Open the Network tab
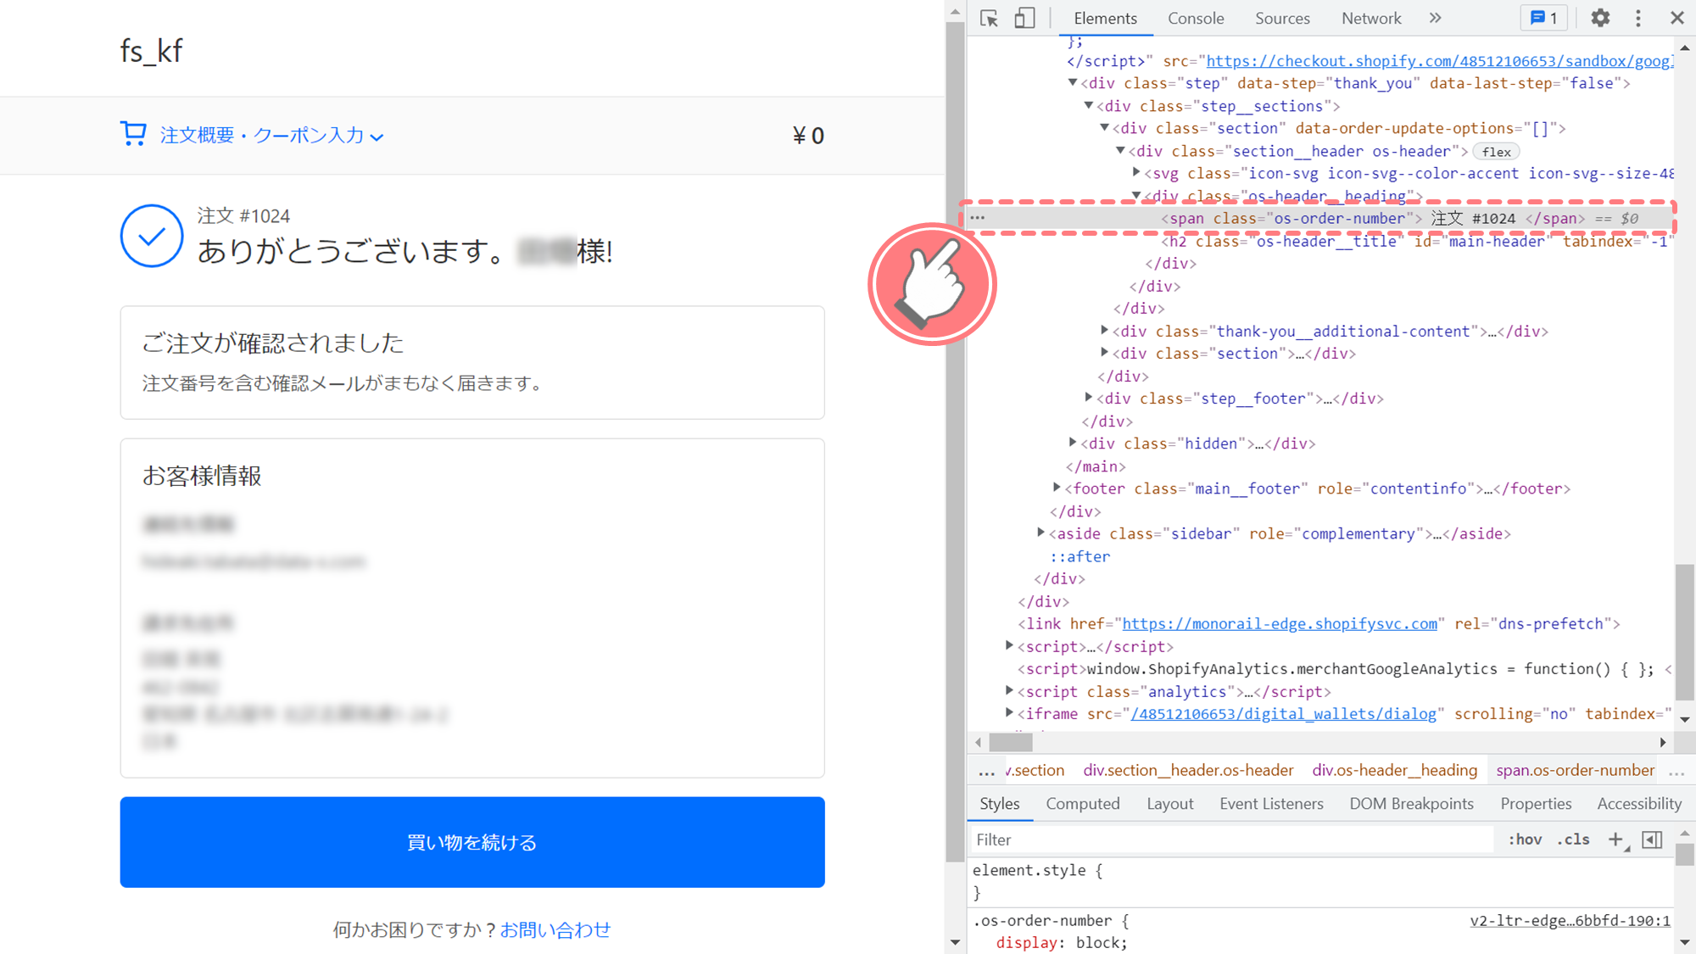Image resolution: width=1696 pixels, height=954 pixels. 1371,18
